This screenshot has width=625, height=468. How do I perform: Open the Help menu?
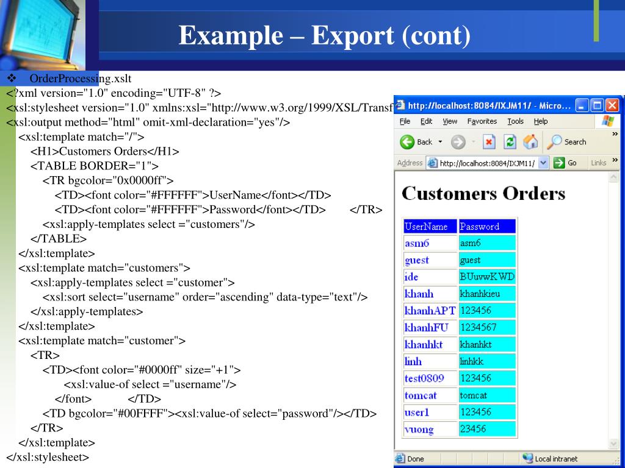(541, 121)
